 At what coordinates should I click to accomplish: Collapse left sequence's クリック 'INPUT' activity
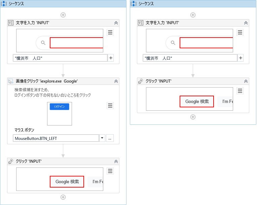116,161
